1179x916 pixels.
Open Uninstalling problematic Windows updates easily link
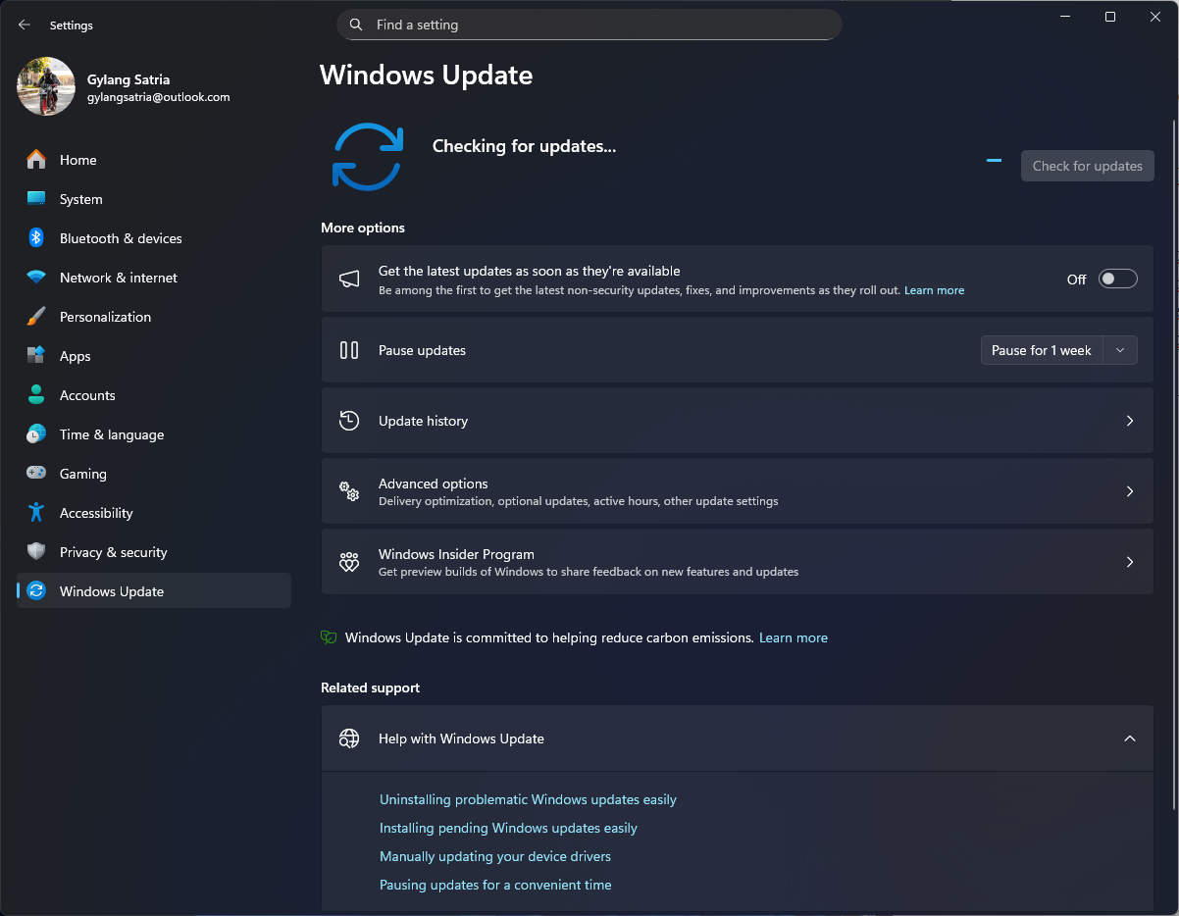(x=528, y=799)
